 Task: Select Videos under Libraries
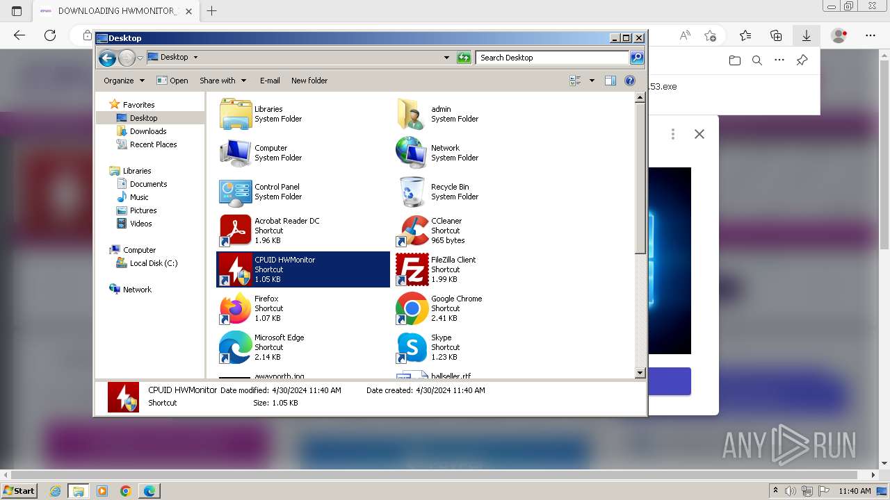tap(140, 224)
